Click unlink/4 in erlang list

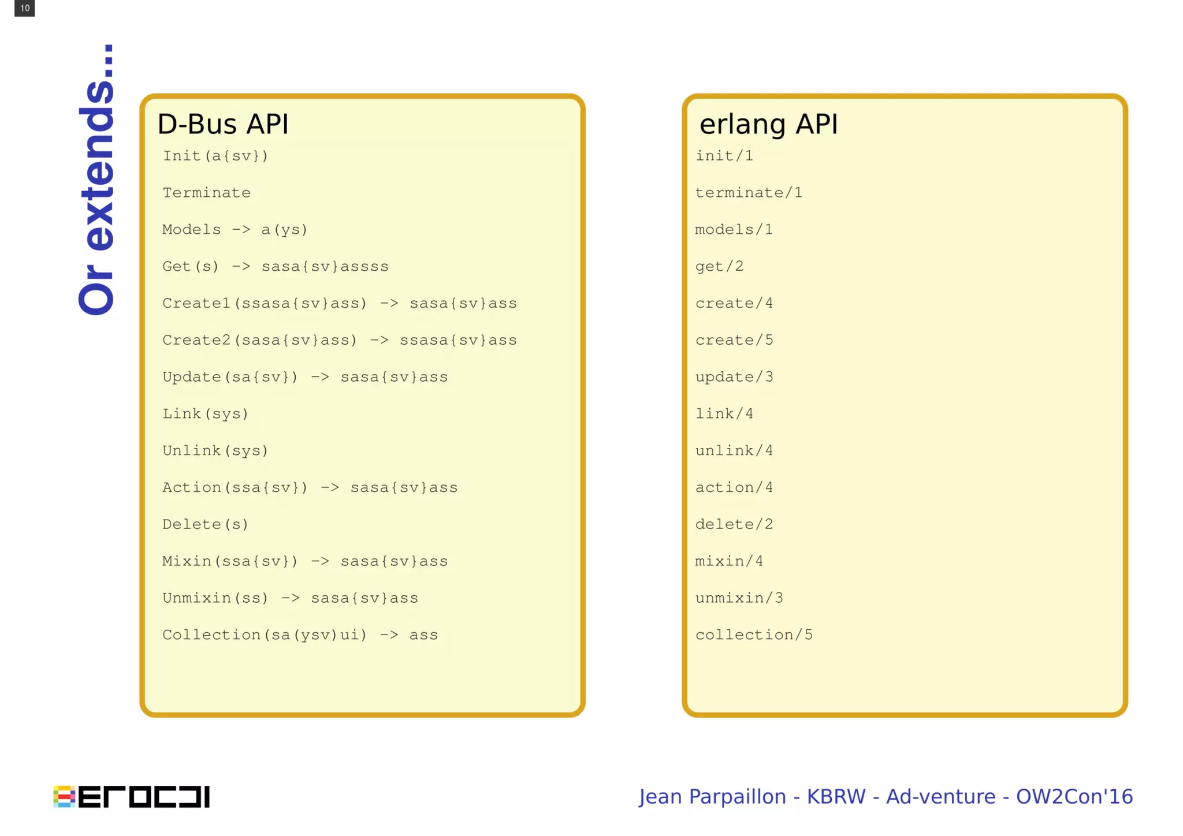(x=734, y=451)
